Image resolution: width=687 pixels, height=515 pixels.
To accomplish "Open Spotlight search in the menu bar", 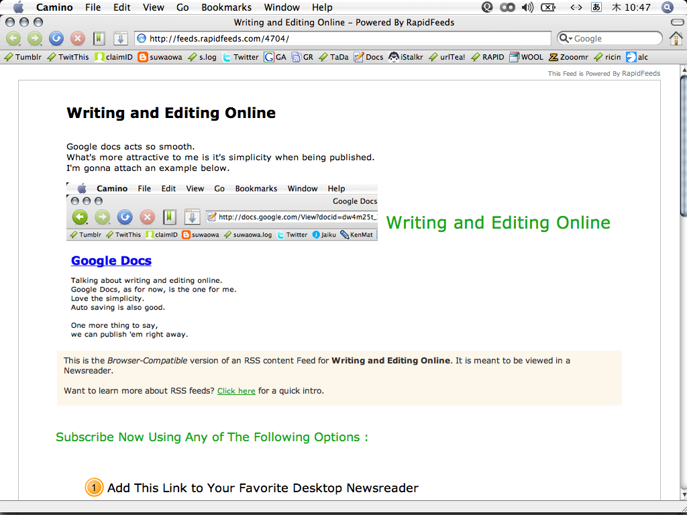I will coord(667,7).
